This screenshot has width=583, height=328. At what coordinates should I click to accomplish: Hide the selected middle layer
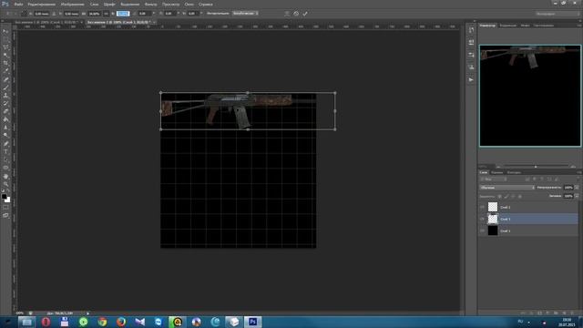[482, 219]
